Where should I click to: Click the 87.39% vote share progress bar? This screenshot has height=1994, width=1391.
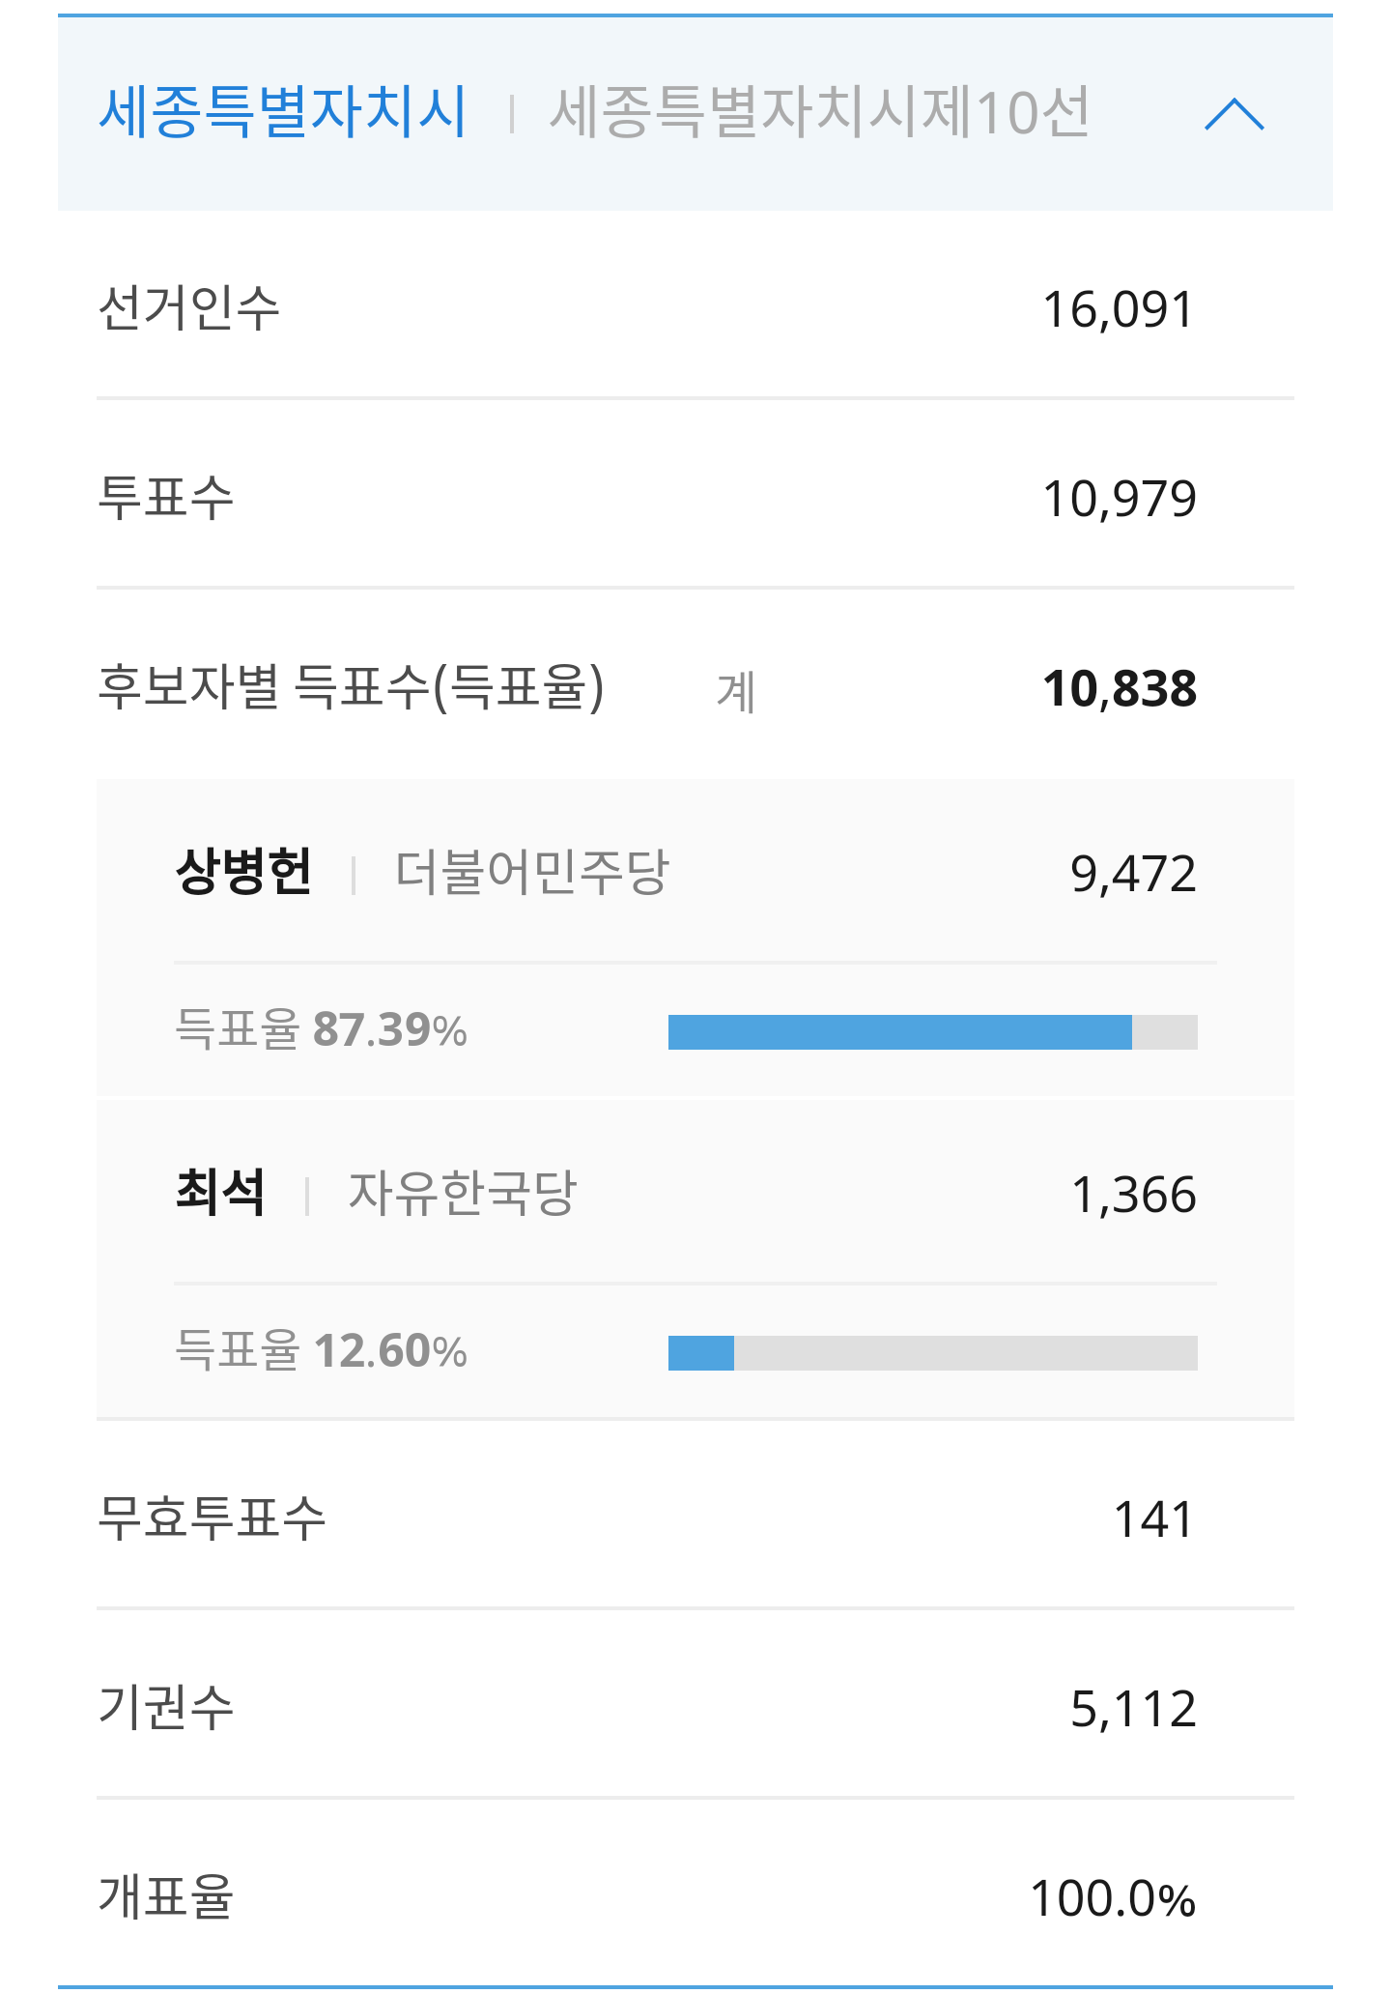tap(932, 1032)
